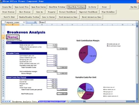Switch to Breakeven Analysis Data sheet tab
139x105 pixels.
pyautogui.click(x=24, y=102)
